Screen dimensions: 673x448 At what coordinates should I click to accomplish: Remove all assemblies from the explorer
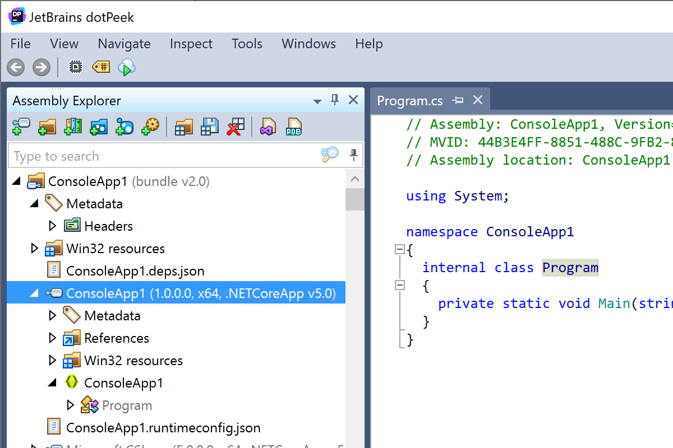(235, 127)
